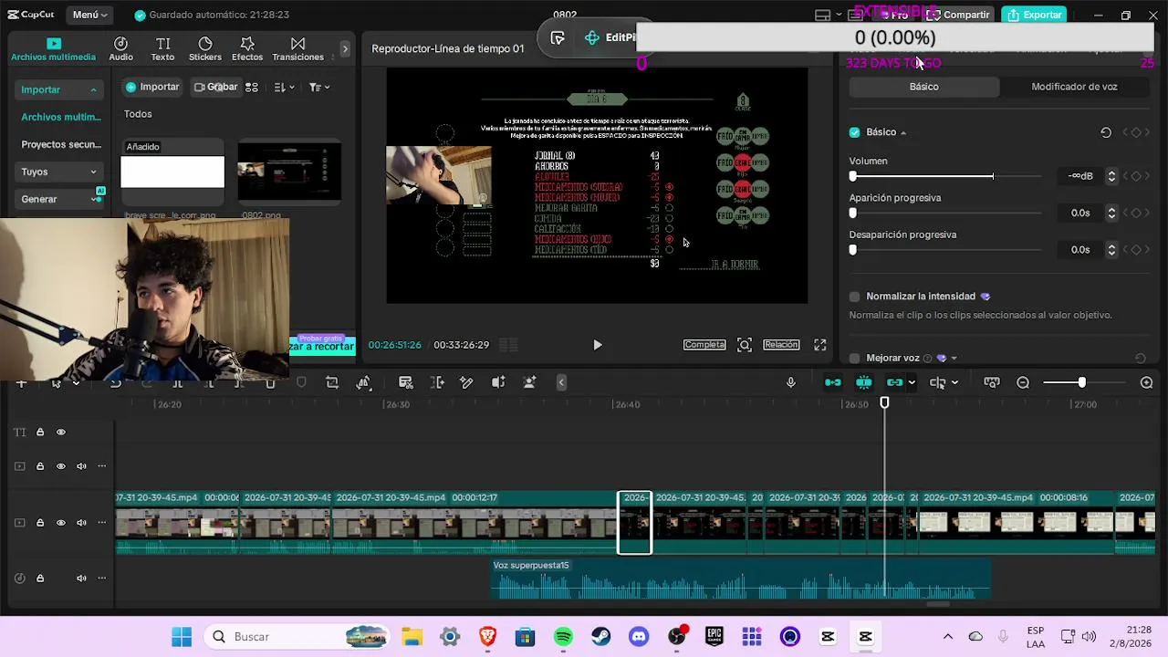Open Spotify from the taskbar
The image size is (1168, 657).
point(563,637)
